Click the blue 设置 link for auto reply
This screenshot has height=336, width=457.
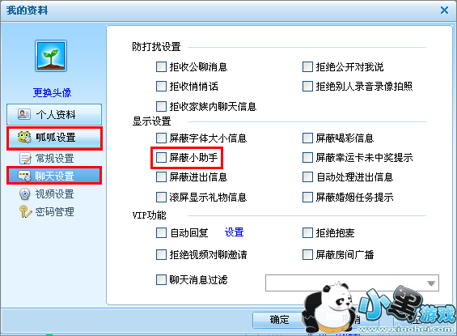coord(235,232)
